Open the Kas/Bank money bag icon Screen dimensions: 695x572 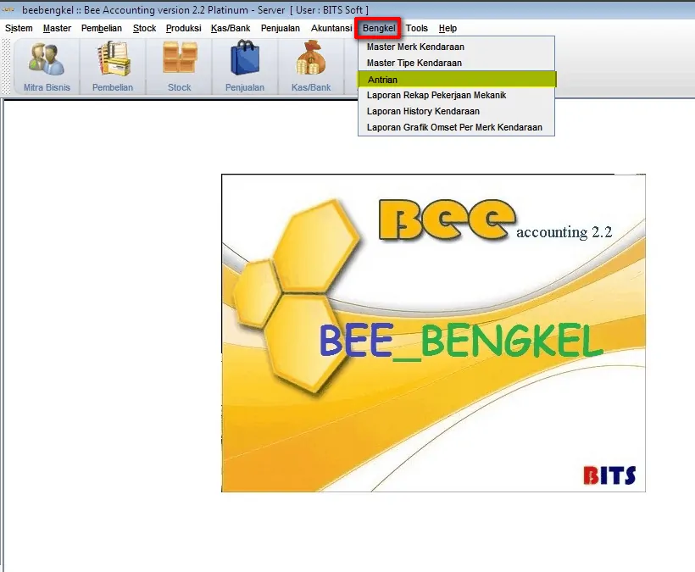tap(311, 66)
